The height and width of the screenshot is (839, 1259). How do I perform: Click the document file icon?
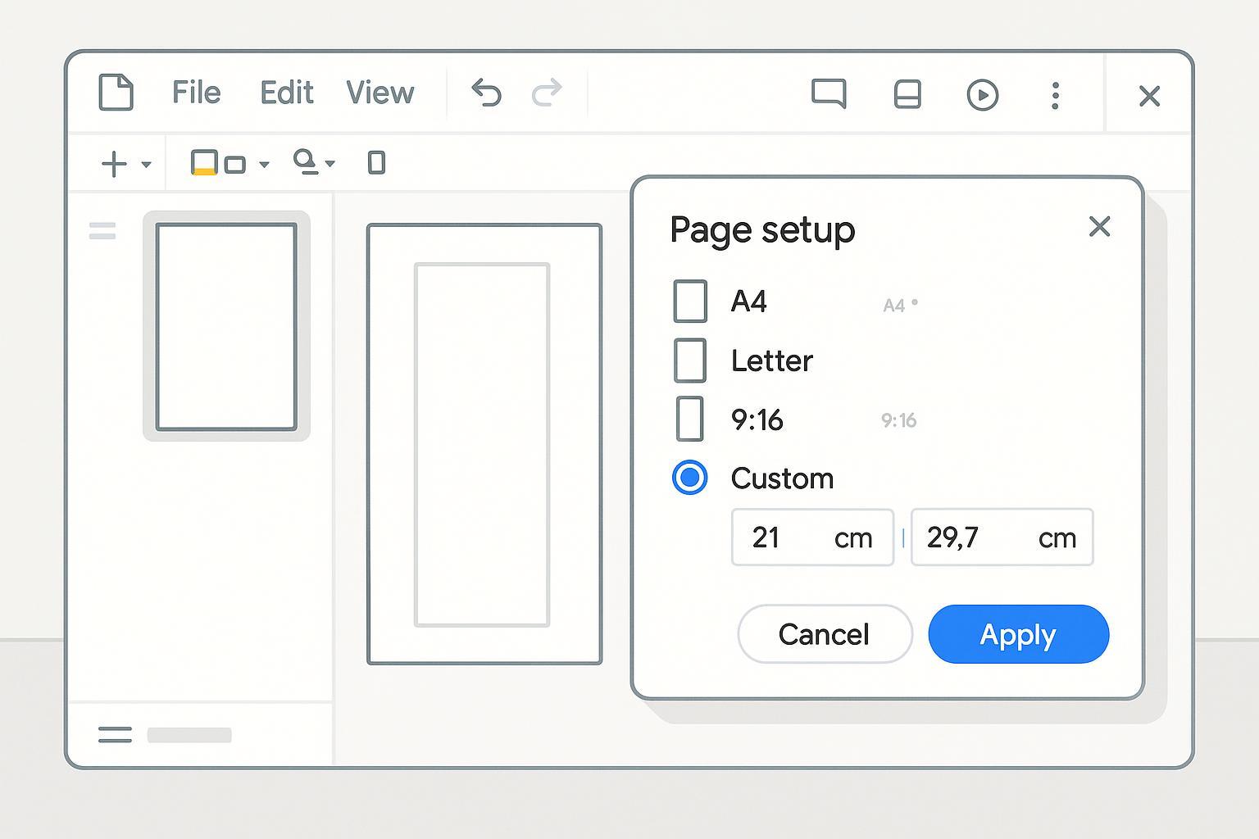pos(116,92)
